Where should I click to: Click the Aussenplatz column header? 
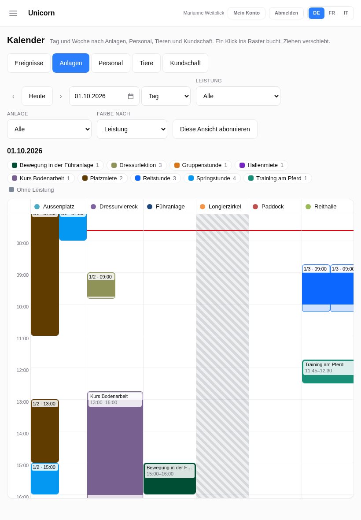pos(59,207)
